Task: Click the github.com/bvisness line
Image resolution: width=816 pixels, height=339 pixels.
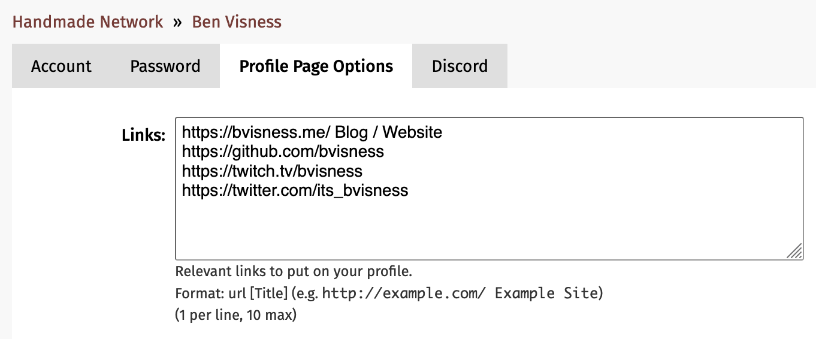Action: tap(283, 152)
